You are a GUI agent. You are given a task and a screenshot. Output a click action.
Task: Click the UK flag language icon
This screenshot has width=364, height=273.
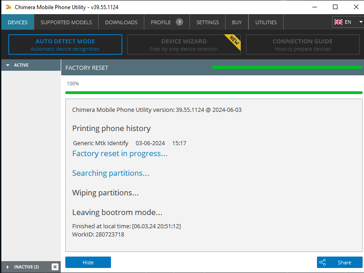coord(338,22)
